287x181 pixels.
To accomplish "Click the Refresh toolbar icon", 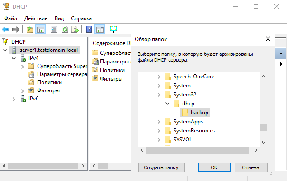I will (65, 29).
